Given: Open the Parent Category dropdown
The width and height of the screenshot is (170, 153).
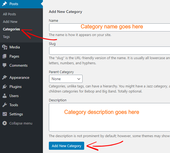Looking at the screenshot, I should 66,79.
